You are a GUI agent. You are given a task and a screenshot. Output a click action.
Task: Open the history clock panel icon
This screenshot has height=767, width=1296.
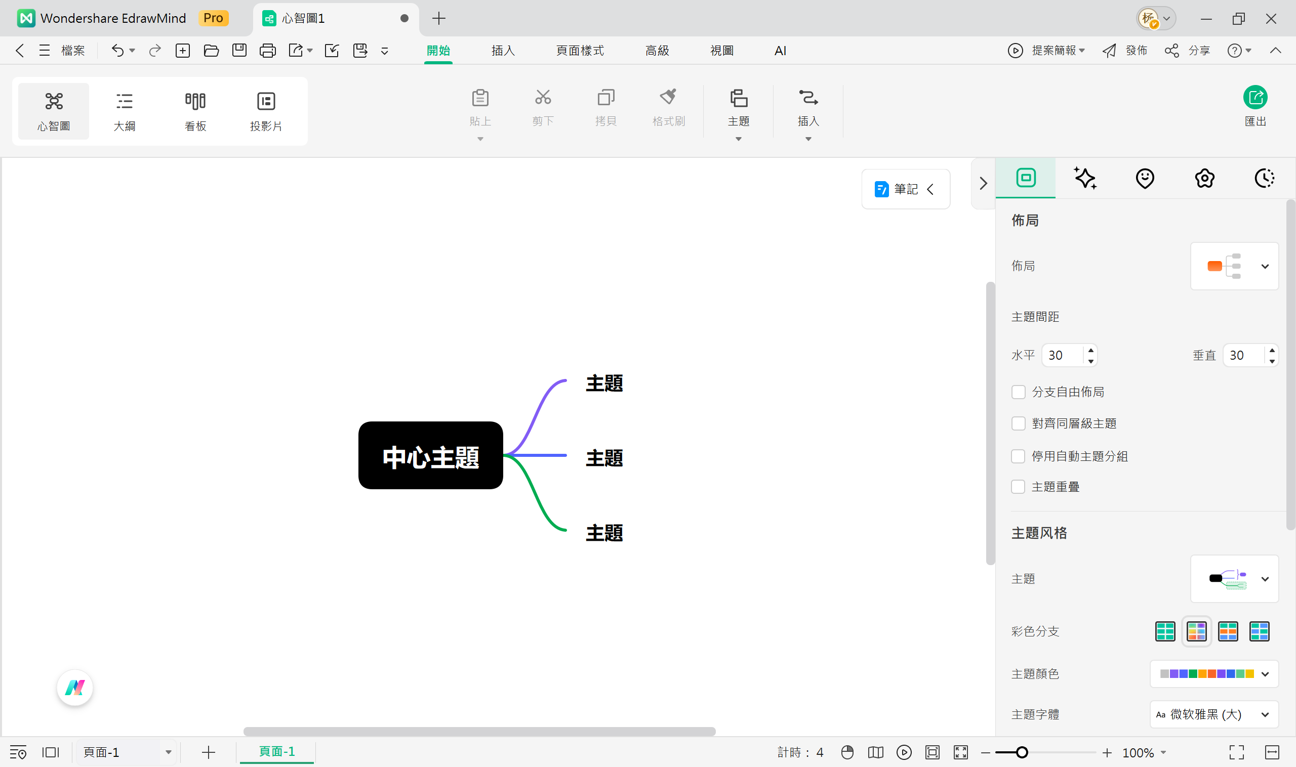pyautogui.click(x=1264, y=178)
